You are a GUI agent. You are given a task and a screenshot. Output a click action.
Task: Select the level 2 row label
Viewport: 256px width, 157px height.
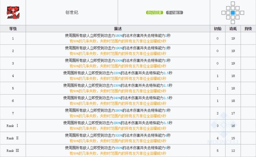[13, 51]
